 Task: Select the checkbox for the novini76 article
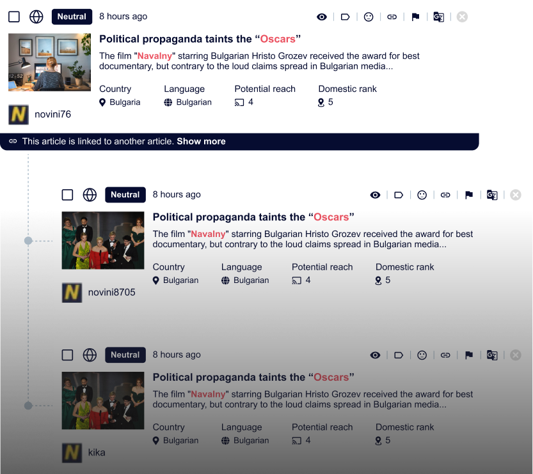14,17
